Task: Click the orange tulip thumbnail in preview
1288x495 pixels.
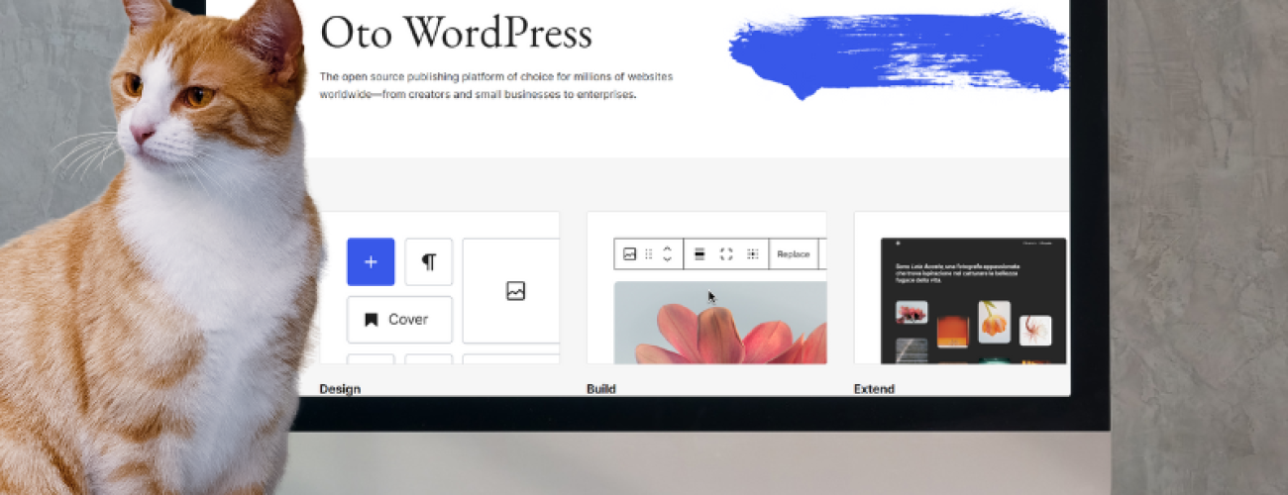Action: tap(994, 322)
